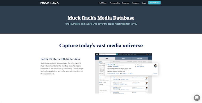Click the teal search button in mockup
This screenshot has width=202, height=103.
click(x=117, y=54)
